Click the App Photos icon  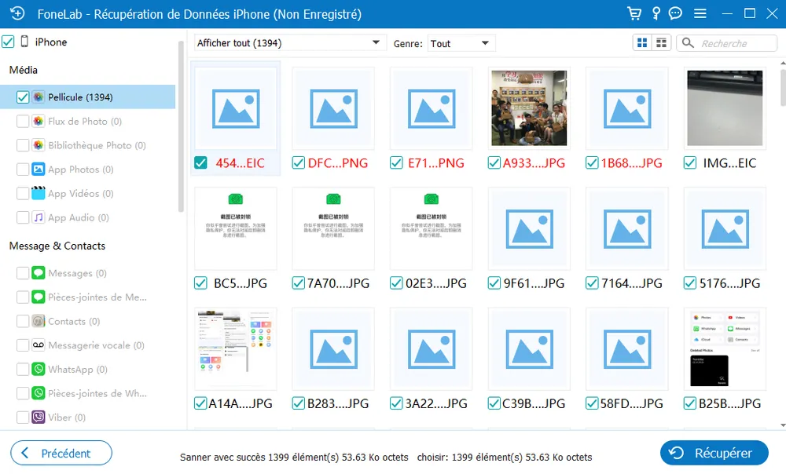[x=39, y=170]
